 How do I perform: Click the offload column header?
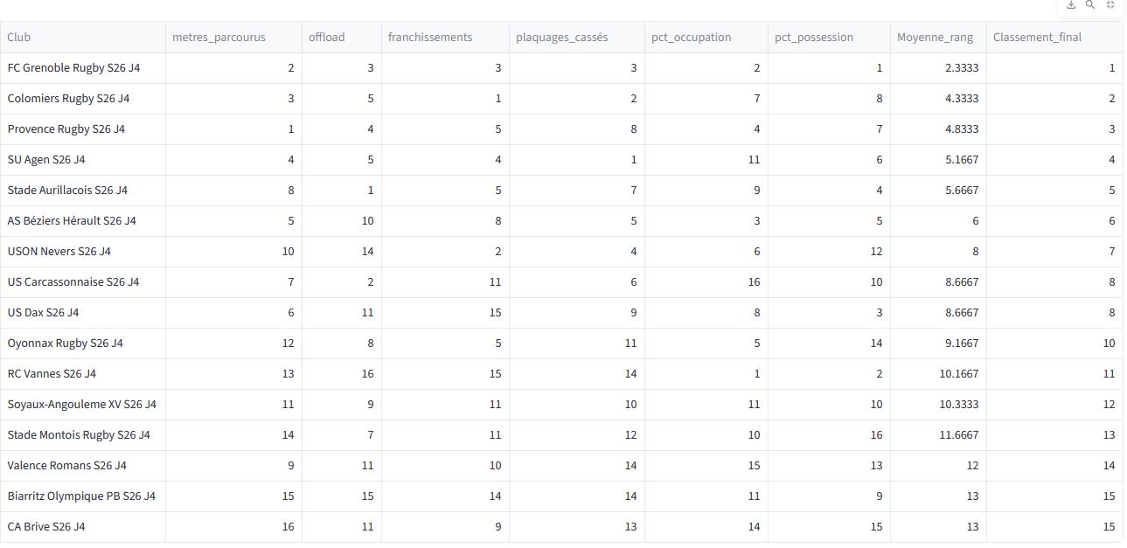tap(327, 37)
